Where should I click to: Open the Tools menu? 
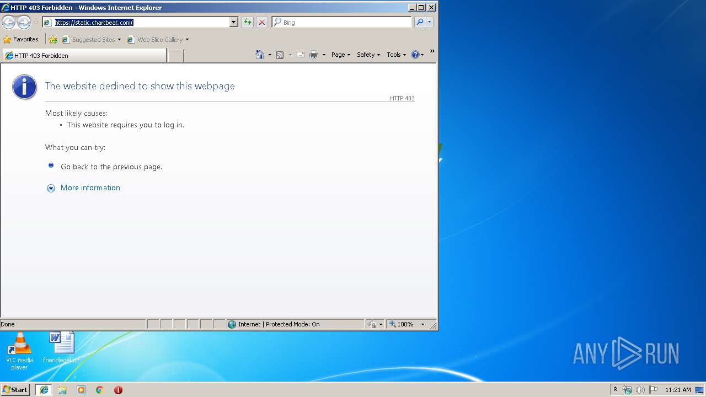pos(396,55)
